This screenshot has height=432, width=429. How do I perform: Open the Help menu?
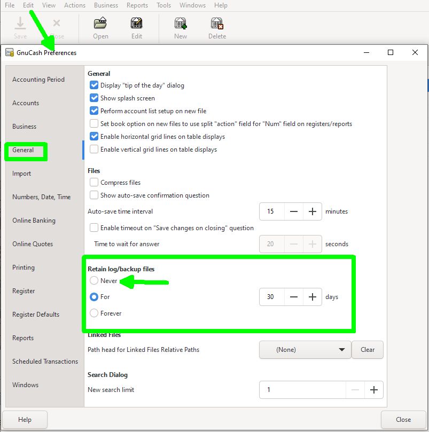[221, 5]
